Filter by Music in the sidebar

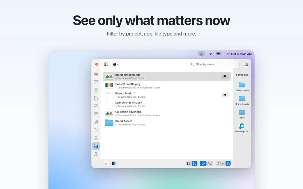point(96,122)
